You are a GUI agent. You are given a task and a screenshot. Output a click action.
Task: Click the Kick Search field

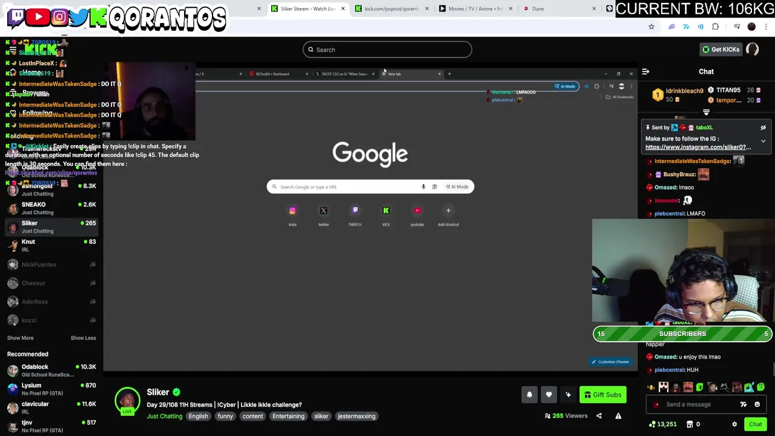point(387,50)
